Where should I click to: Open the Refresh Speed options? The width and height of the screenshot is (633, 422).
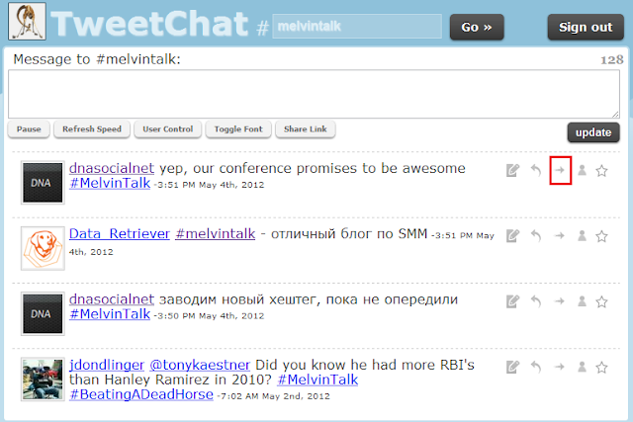tap(92, 129)
